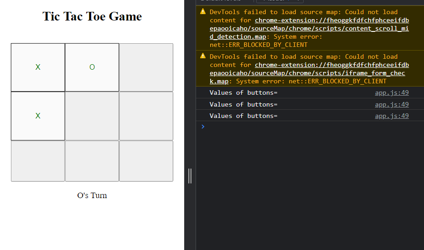This screenshot has height=250, width=424.
Task: Click the top-left cell marked X
Action: click(38, 67)
